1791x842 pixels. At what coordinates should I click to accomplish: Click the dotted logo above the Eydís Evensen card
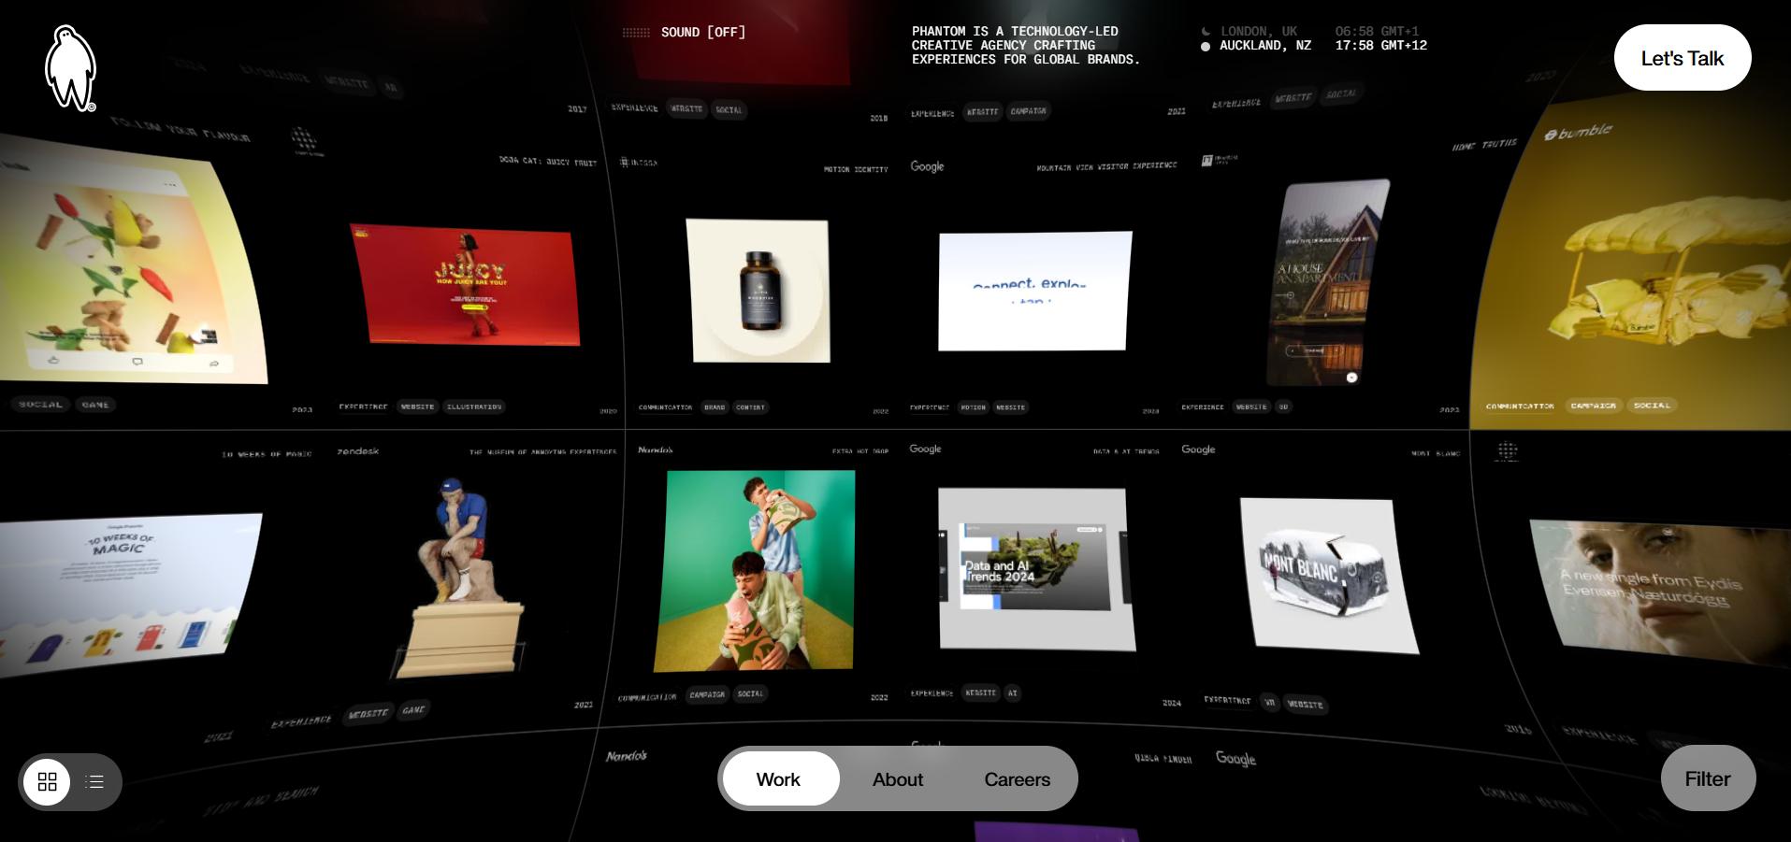pyautogui.click(x=1507, y=451)
